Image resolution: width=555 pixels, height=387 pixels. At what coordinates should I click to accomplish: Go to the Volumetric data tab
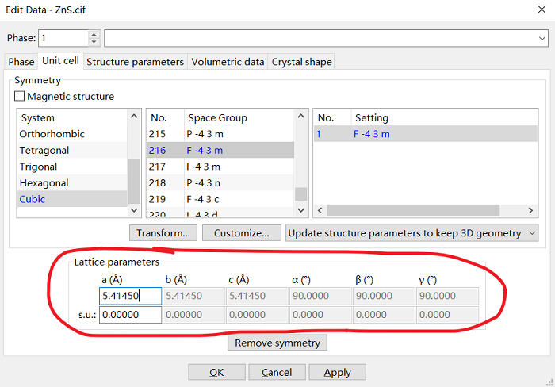tap(228, 62)
